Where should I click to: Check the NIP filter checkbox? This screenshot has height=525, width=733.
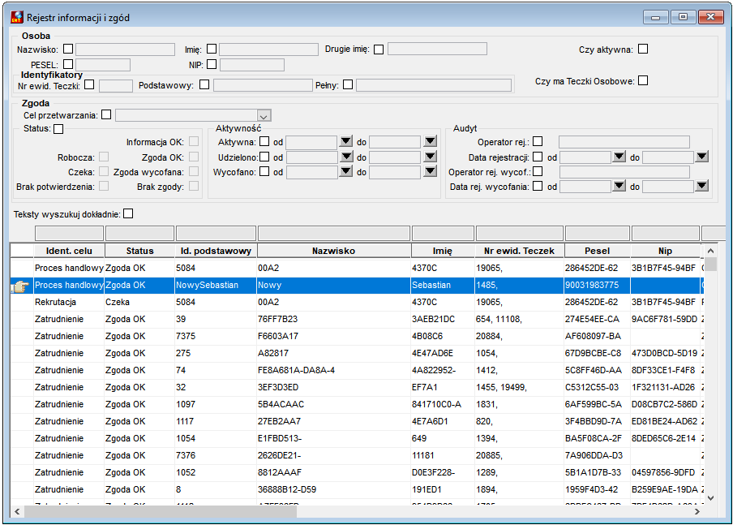click(212, 63)
